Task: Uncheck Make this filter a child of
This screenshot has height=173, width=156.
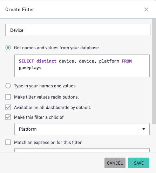Action: click(x=8, y=117)
